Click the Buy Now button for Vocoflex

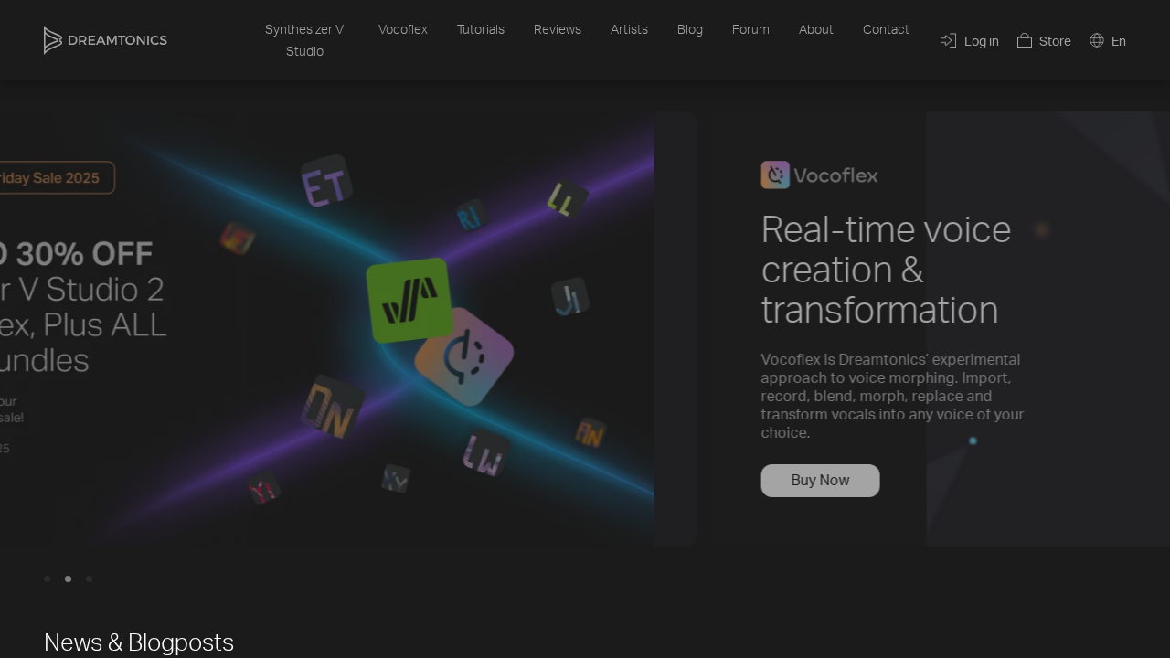click(x=820, y=480)
